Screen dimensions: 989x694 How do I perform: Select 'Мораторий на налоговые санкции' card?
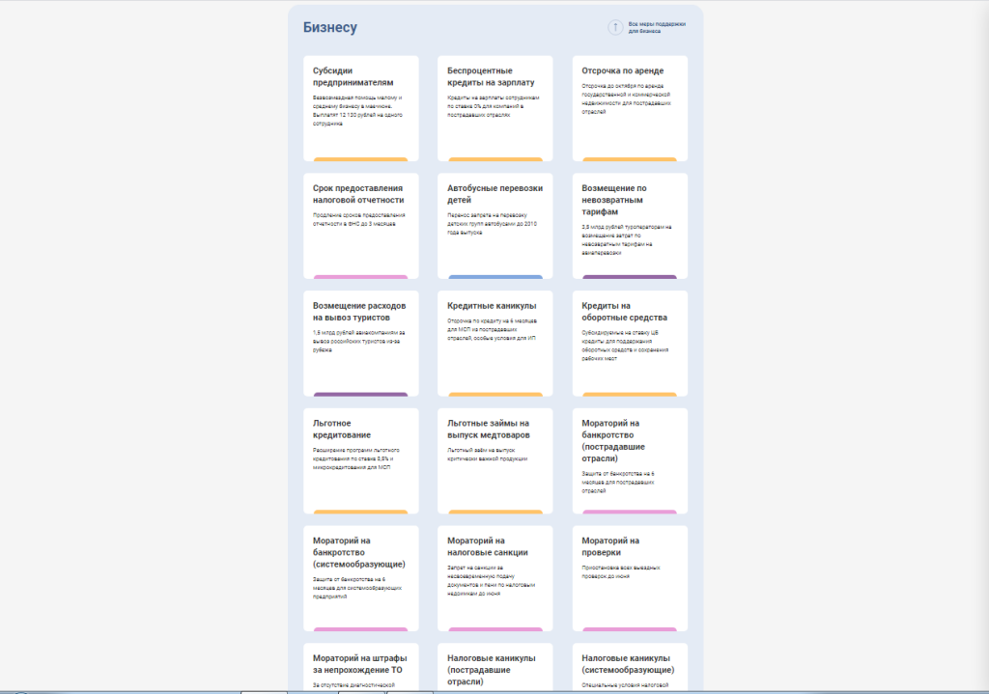tap(494, 578)
